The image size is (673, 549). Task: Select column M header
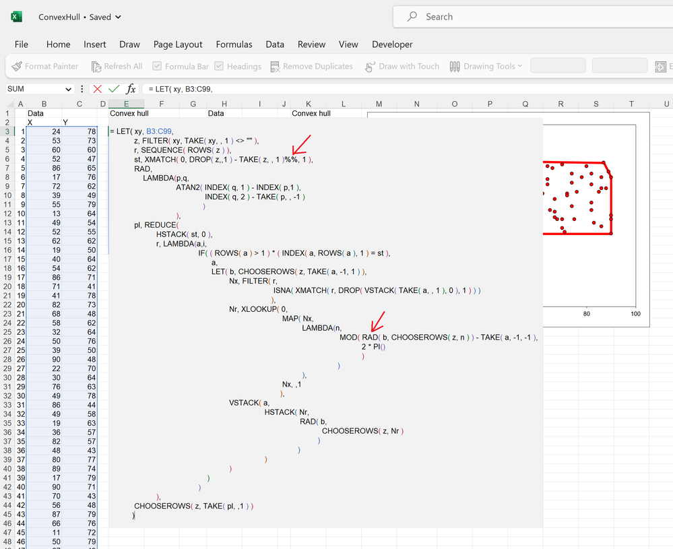click(x=379, y=104)
